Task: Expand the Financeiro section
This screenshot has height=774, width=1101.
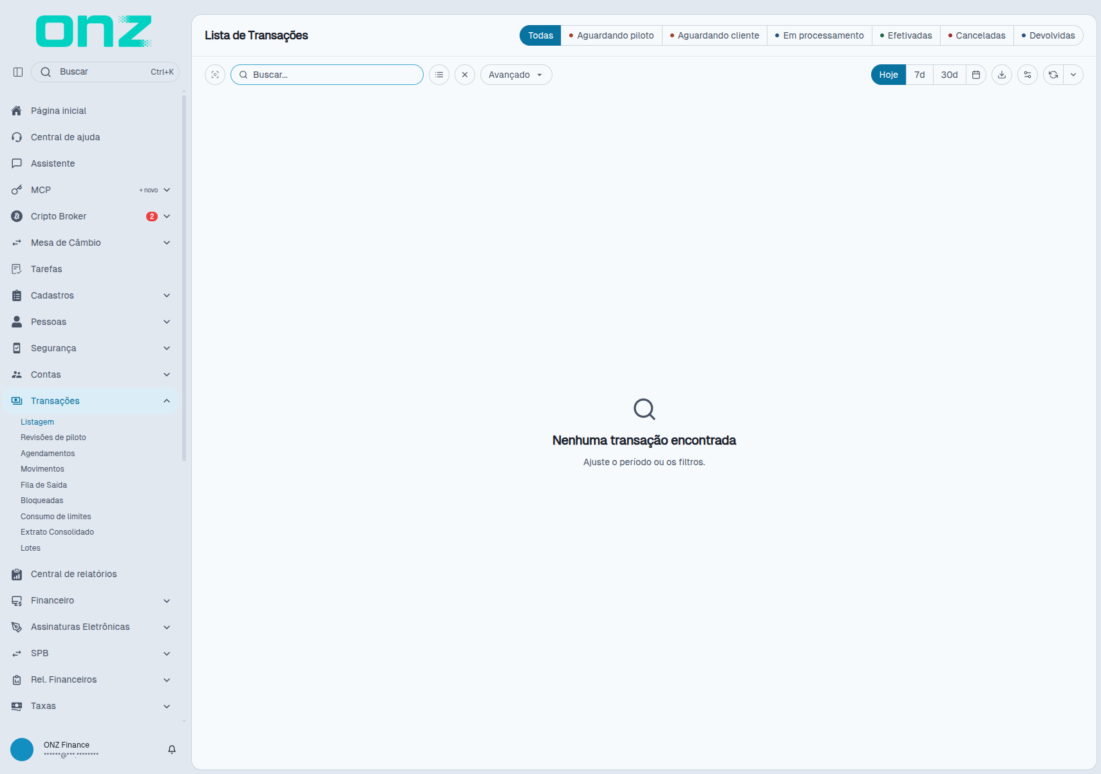Action: click(90, 600)
